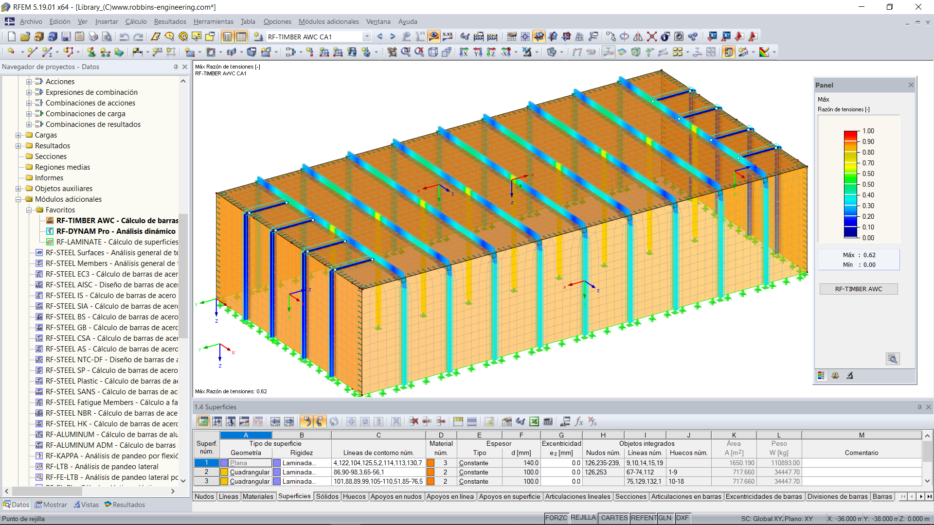Toggle FORZC snap in status bar
Viewport: 934px width, 525px height.
pos(556,518)
